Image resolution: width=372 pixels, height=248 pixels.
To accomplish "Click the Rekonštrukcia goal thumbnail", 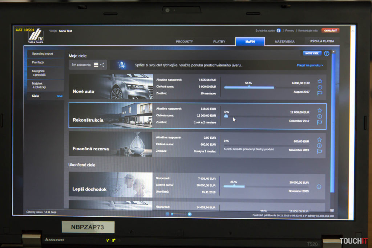I will coord(111,115).
